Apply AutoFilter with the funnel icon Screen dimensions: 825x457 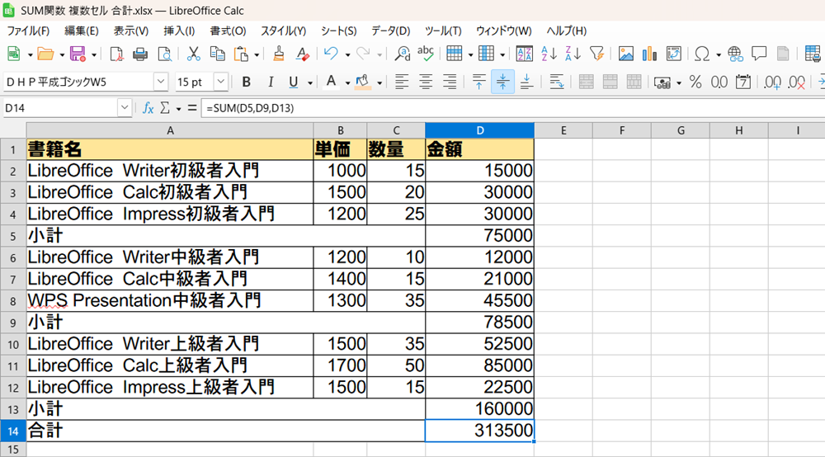pyautogui.click(x=596, y=54)
